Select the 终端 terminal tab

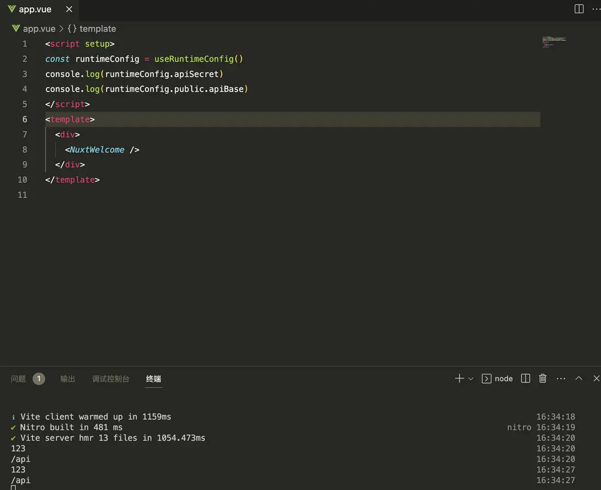pyautogui.click(x=153, y=379)
